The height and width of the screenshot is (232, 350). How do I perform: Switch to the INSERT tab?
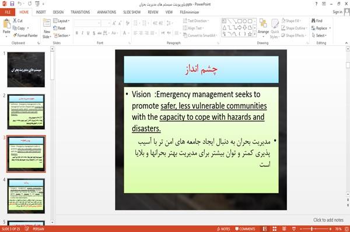click(41, 12)
